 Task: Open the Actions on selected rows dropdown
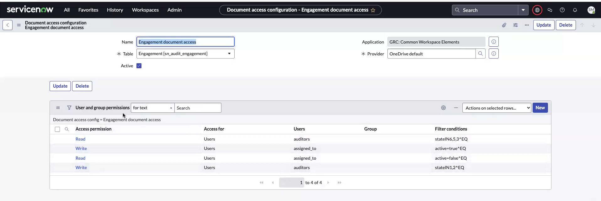[497, 108]
